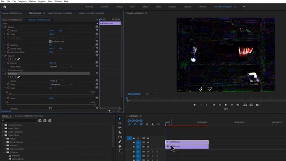Viewport: 286px width, 161px height.
Task: Click Timeline Display Settings wrench icon
Action: (153, 124)
